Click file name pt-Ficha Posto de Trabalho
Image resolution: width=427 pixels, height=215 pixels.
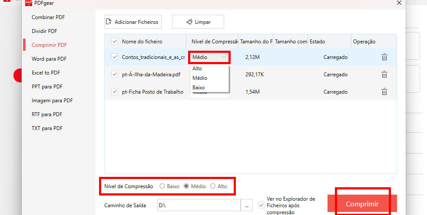pos(152,92)
